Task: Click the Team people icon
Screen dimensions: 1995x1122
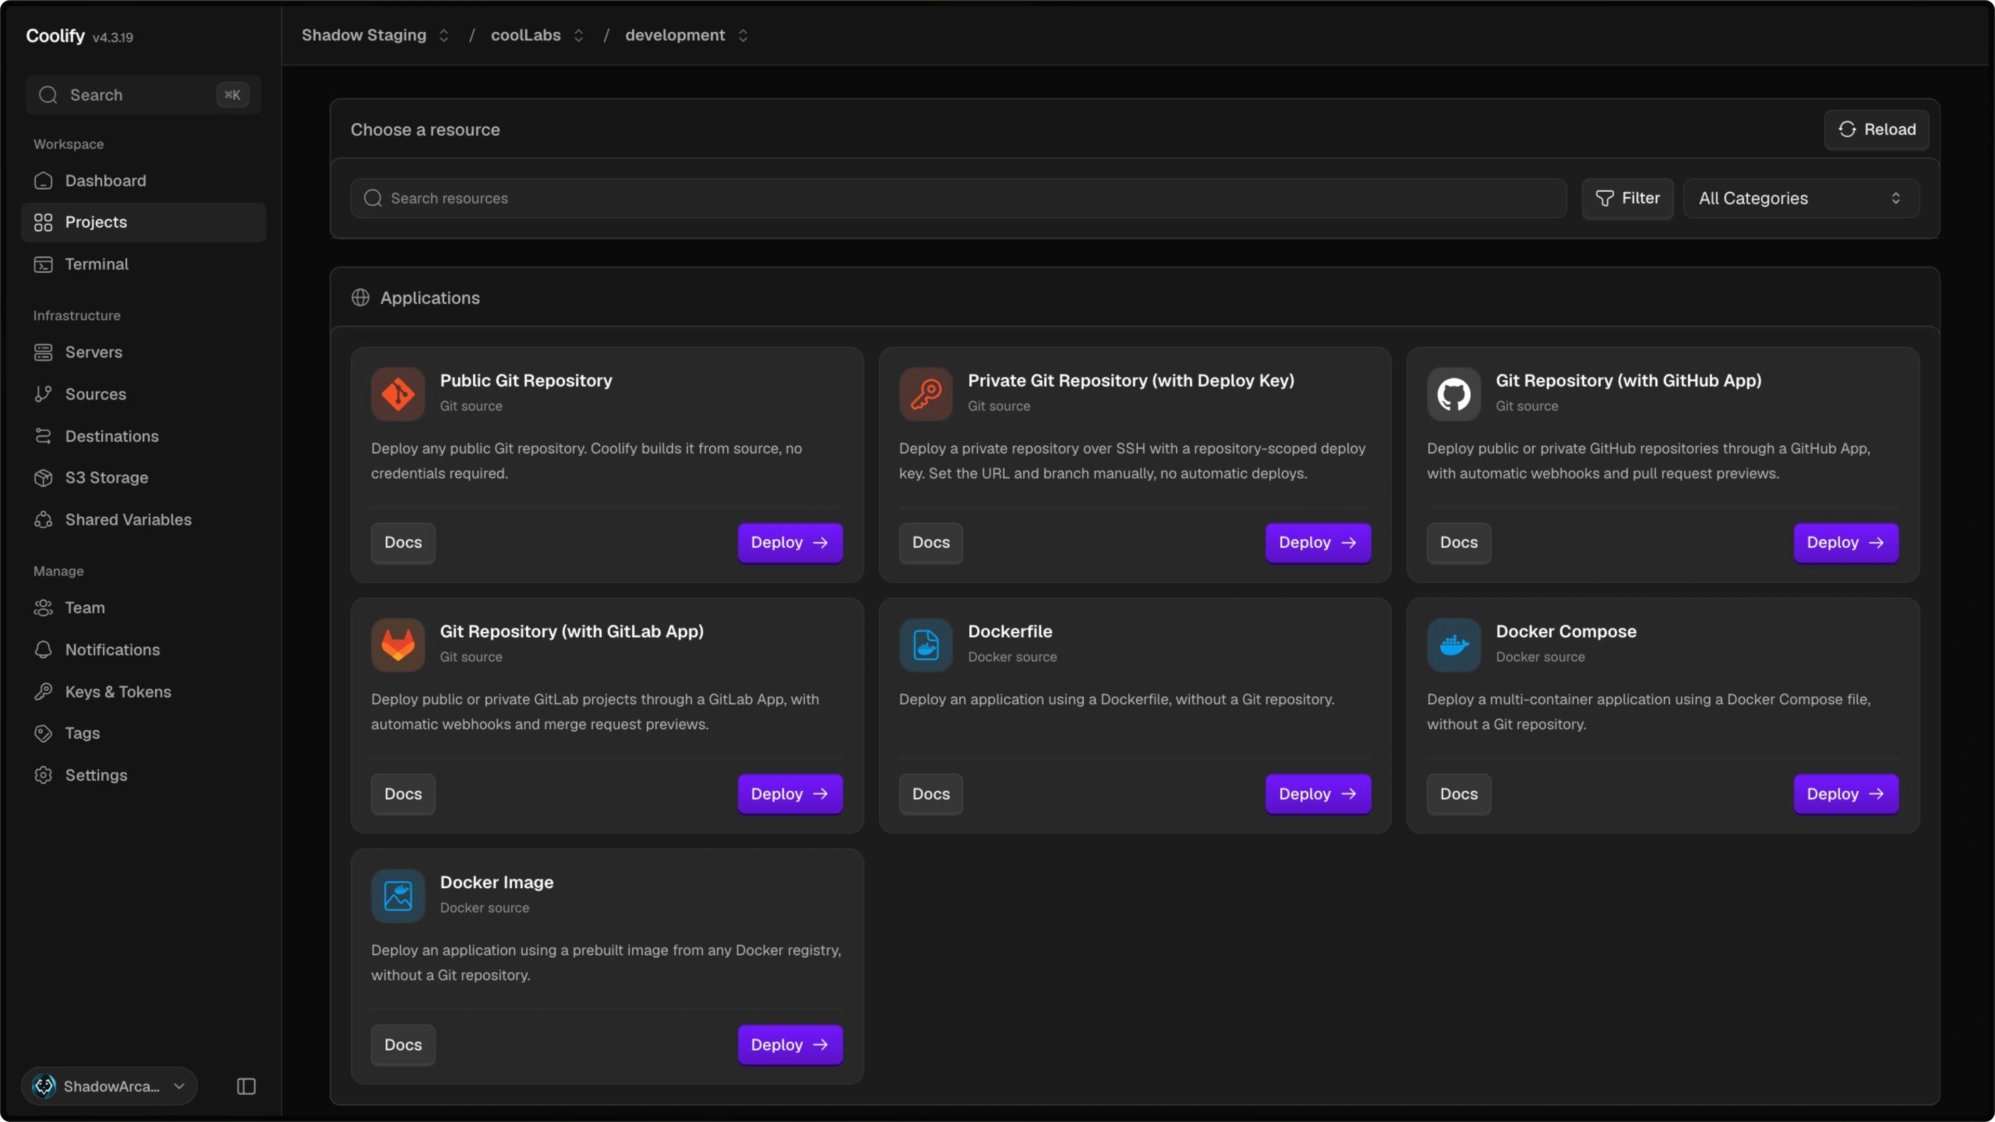Action: point(43,607)
